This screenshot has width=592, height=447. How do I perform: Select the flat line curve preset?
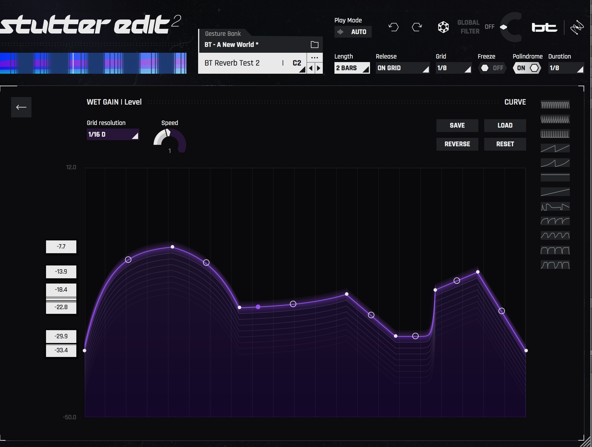(555, 177)
